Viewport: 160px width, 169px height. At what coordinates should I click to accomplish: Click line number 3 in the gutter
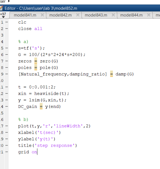click(x=2, y=35)
